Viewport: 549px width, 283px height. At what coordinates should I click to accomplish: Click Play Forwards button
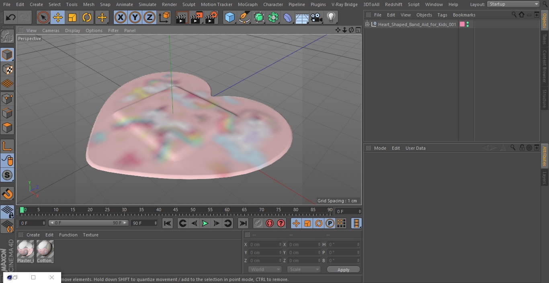click(205, 223)
